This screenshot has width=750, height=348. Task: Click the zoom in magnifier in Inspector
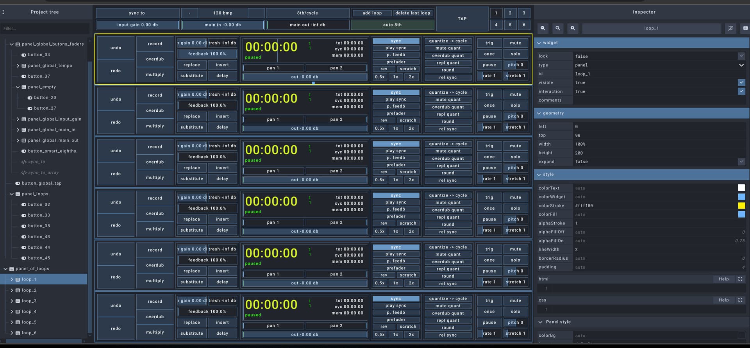(573, 28)
